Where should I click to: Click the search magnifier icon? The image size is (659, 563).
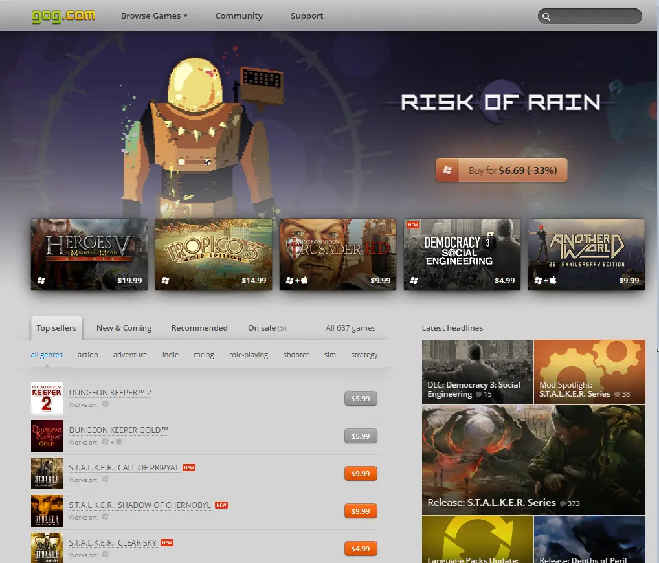(x=546, y=17)
